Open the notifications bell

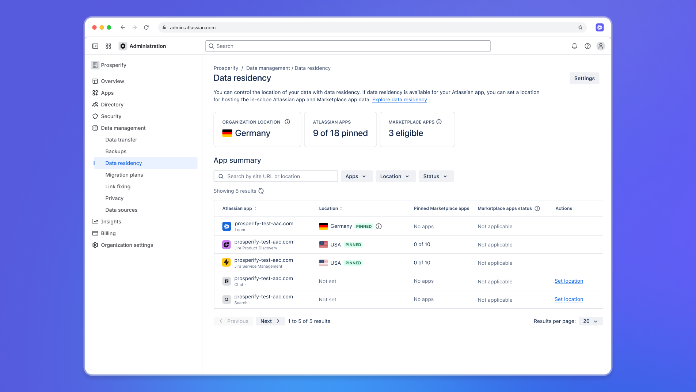(574, 46)
